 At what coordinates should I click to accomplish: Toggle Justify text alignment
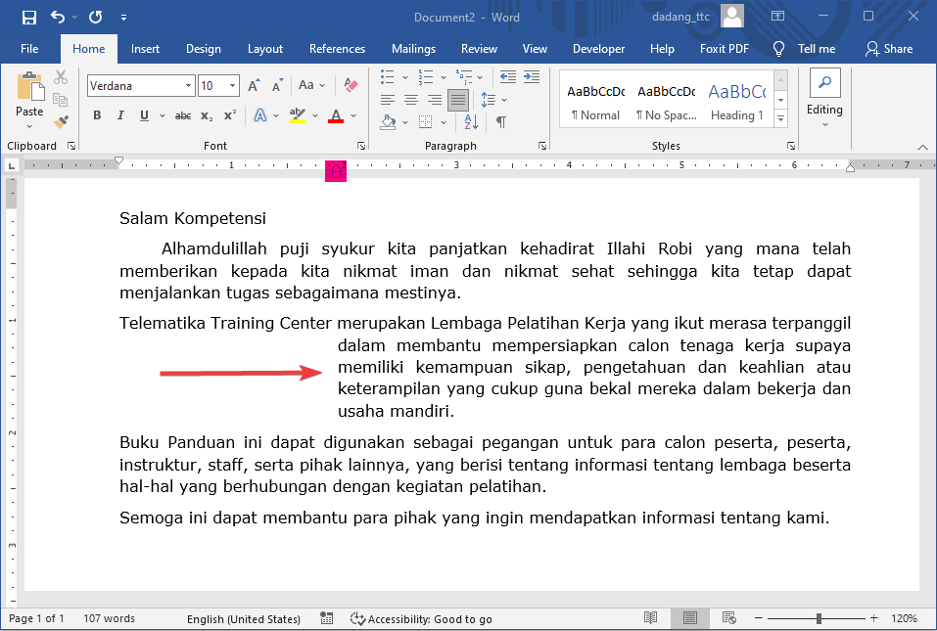(x=457, y=100)
